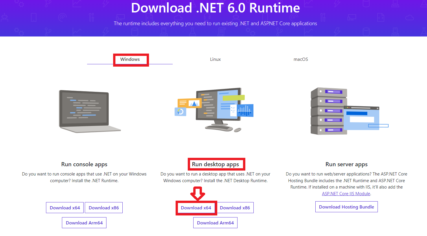Click the 'Run server apps' heading
The image size is (427, 236).
tap(347, 164)
